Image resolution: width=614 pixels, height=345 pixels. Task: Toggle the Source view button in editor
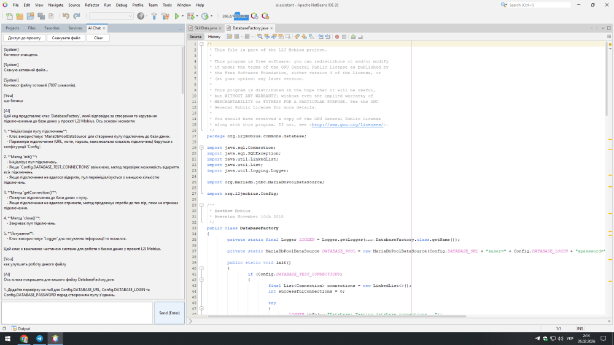(x=195, y=37)
